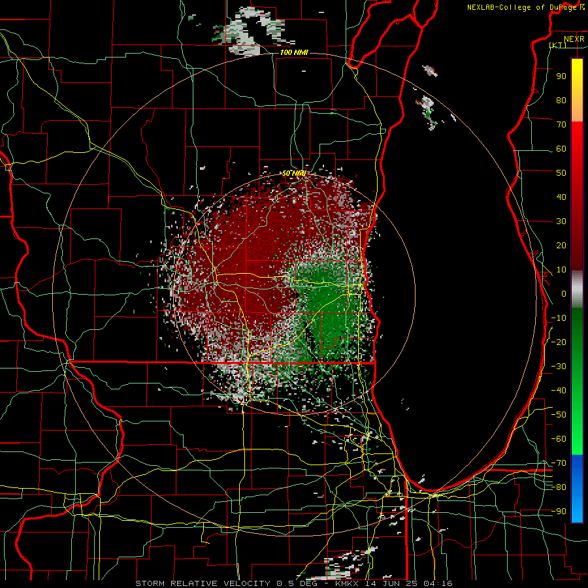Image resolution: width=588 pixels, height=588 pixels.
Task: Click the 100 NMI range ring label
Action: pos(294,52)
